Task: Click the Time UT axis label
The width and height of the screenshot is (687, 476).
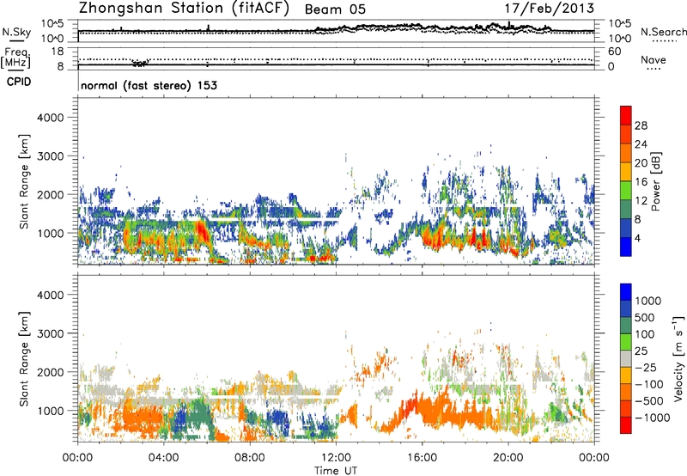Action: [x=336, y=471]
